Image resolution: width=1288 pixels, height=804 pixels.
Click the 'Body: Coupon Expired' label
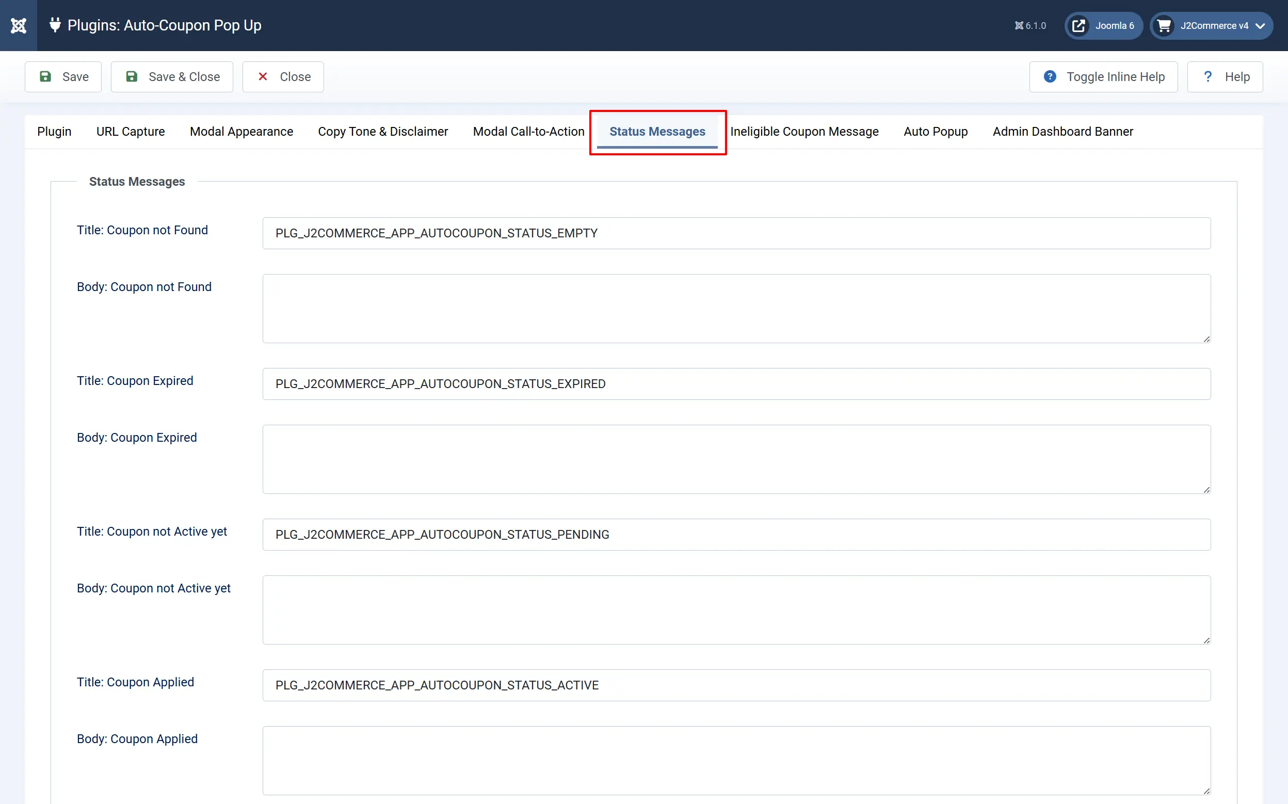(x=137, y=438)
